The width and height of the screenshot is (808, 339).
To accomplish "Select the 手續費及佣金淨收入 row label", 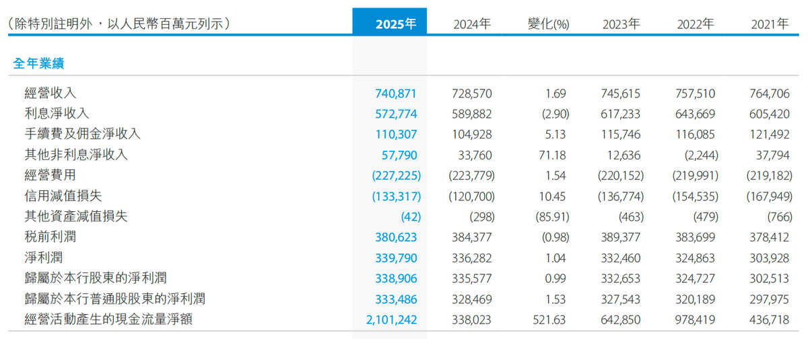I will point(82,134).
